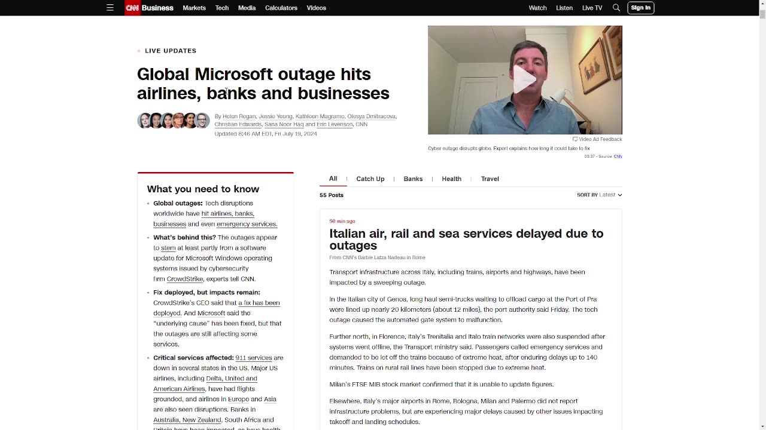Switch to the Banks tab
This screenshot has height=430, width=766.
tap(413, 179)
